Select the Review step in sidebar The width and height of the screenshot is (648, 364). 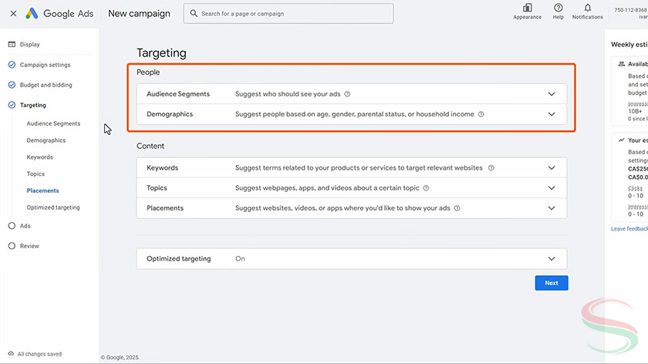pos(29,246)
